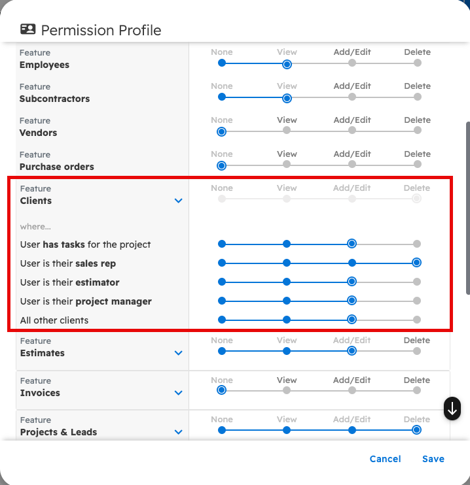The image size is (470, 485).
Task: Click the scroll-down arrow icon
Action: coord(452,409)
